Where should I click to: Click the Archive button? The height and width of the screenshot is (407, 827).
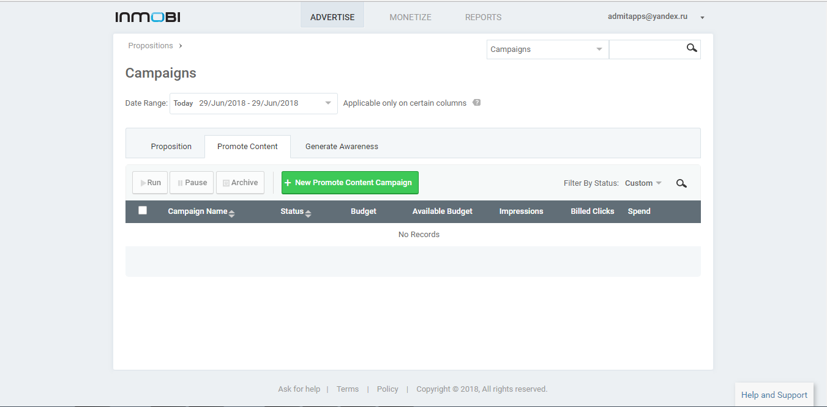click(x=240, y=183)
